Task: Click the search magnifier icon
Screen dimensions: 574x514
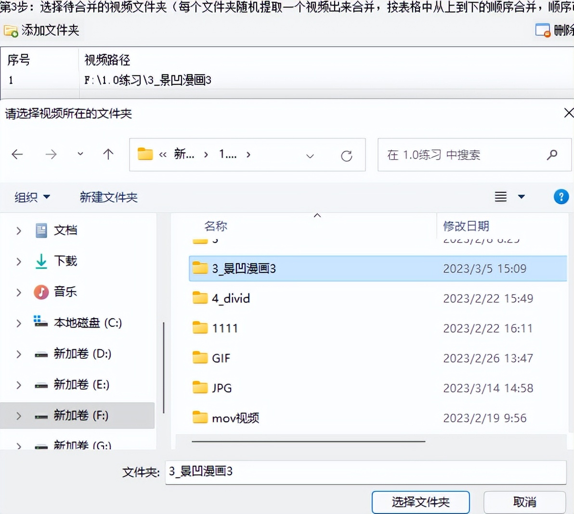Action: [552, 155]
